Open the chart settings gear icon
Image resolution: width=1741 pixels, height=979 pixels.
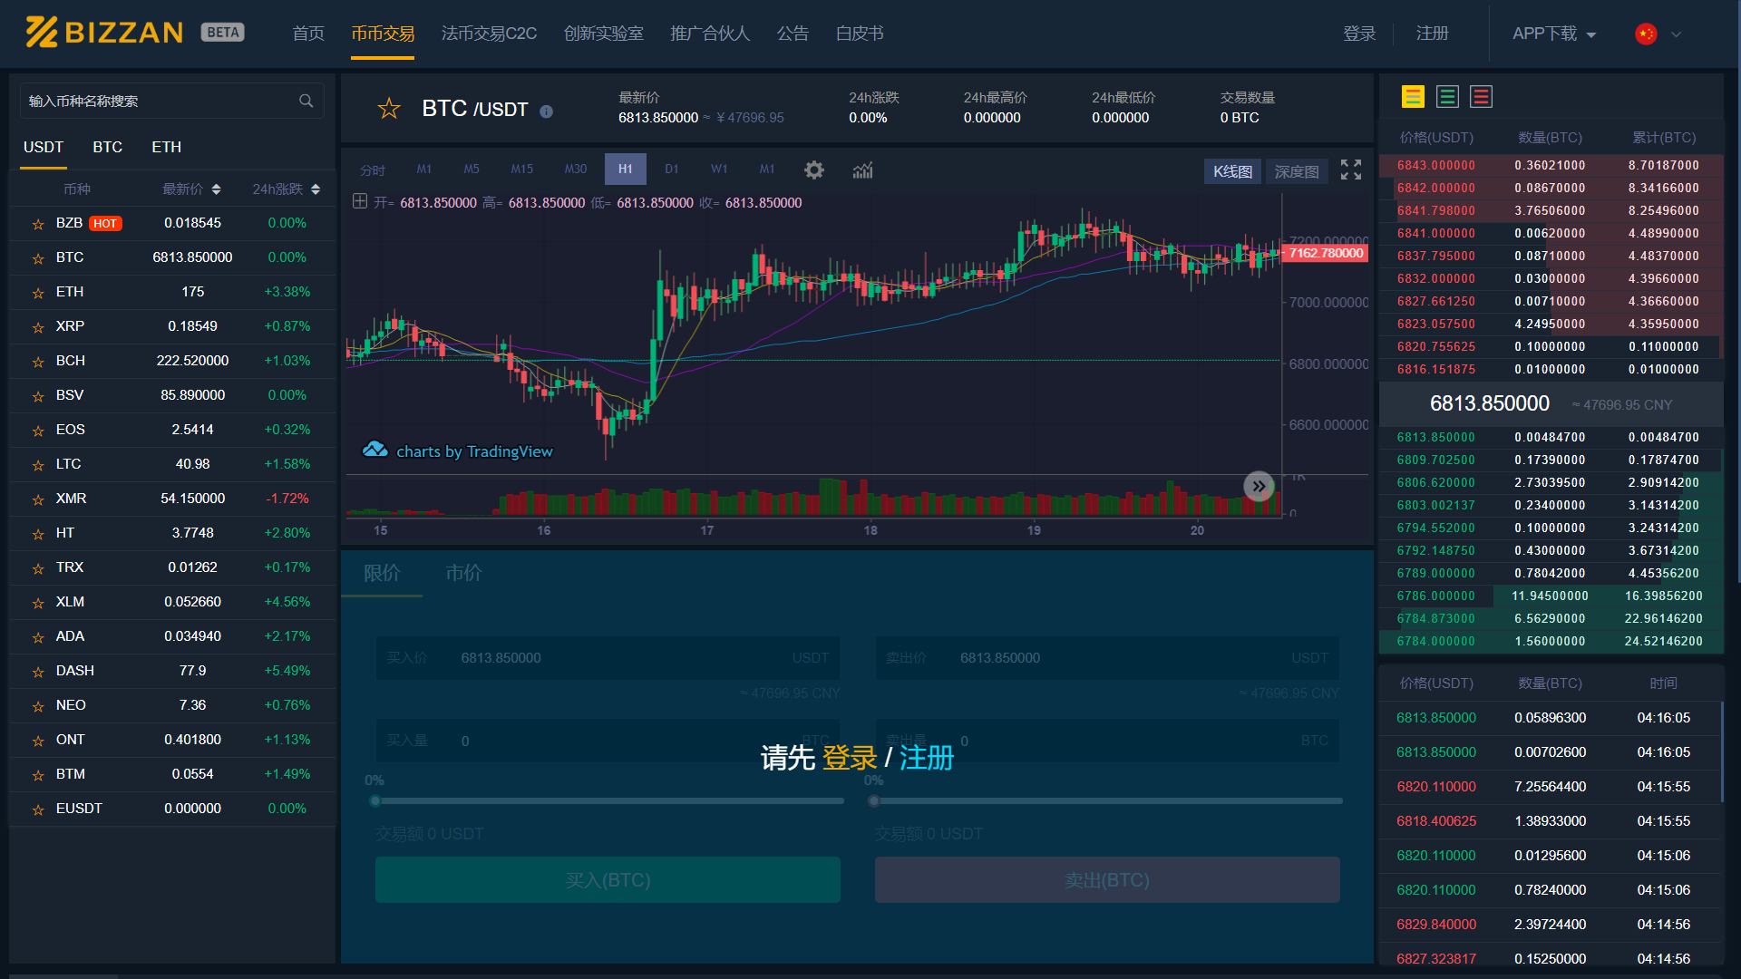813,170
